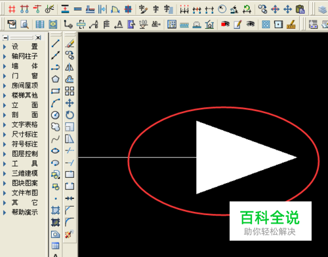Select the Move tool in modify toolbar

70,103
